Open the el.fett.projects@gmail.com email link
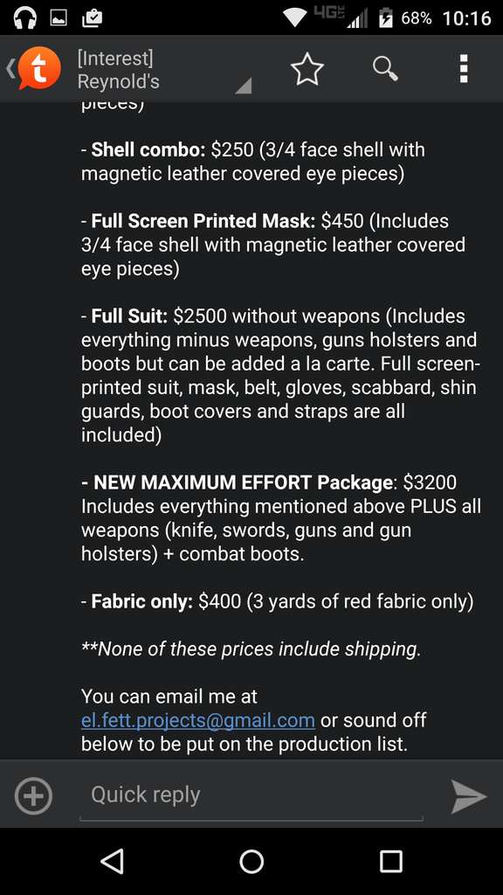This screenshot has width=503, height=895. tap(198, 720)
